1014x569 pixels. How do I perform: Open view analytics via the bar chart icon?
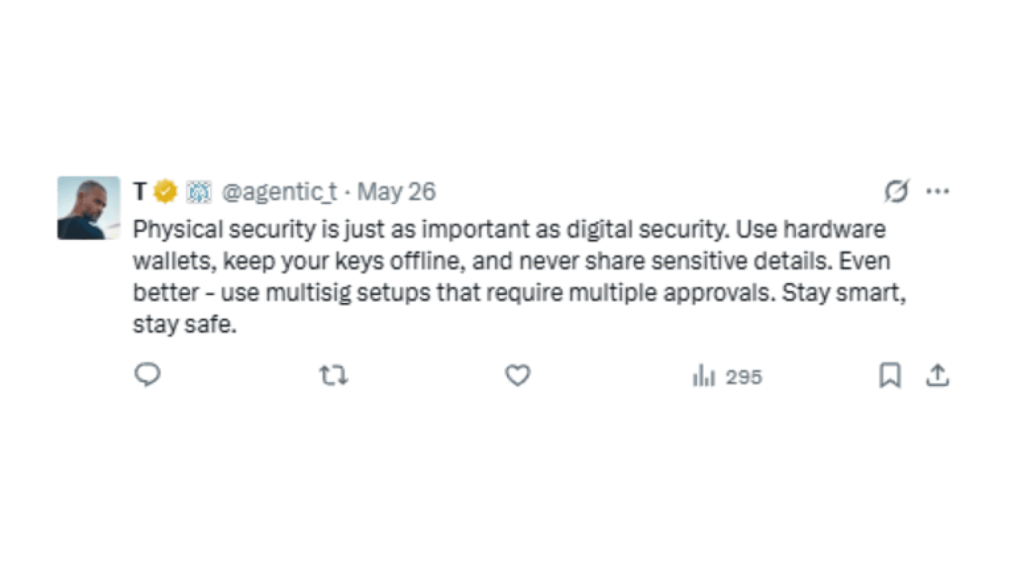[704, 376]
